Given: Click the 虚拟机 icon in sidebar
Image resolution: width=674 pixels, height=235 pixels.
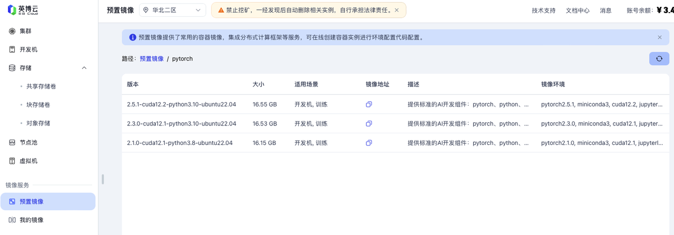Looking at the screenshot, I should pos(12,161).
